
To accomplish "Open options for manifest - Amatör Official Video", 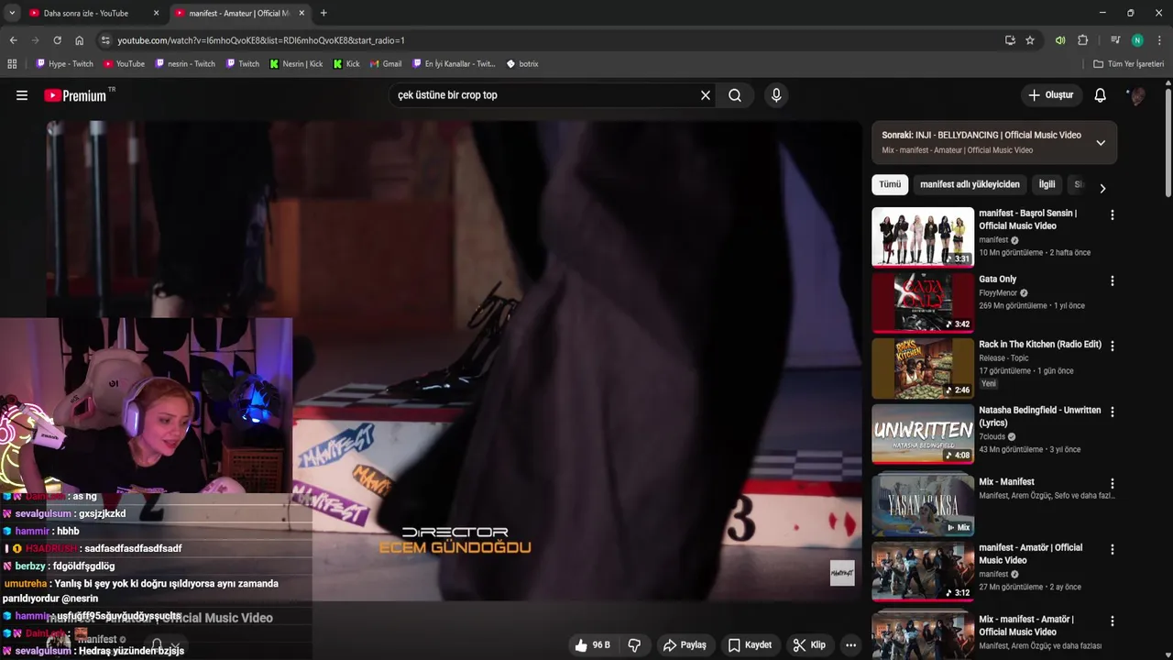I will (1113, 550).
